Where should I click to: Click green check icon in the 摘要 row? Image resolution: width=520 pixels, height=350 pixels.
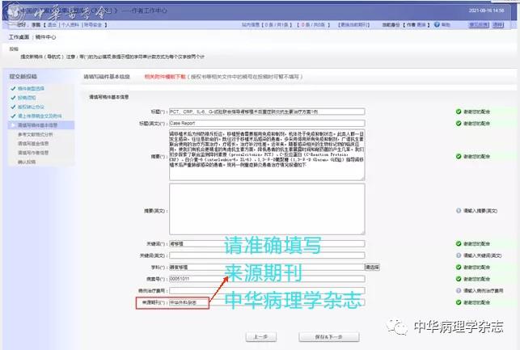(x=459, y=157)
